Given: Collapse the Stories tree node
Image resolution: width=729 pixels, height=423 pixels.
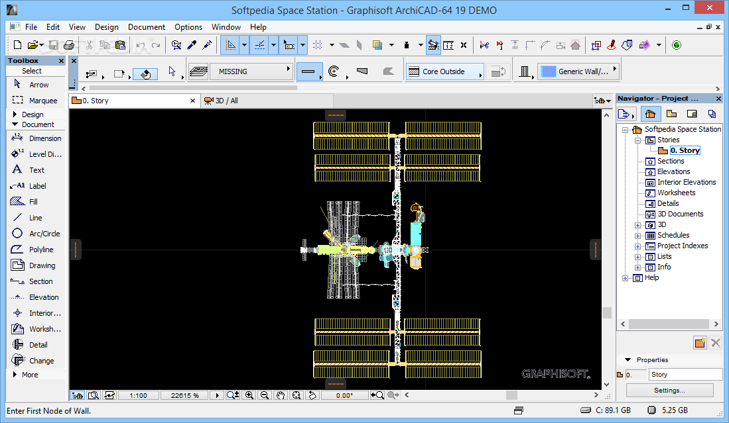Looking at the screenshot, I should (x=638, y=140).
